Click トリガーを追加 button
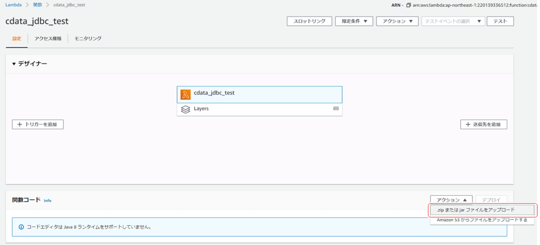 click(38, 124)
